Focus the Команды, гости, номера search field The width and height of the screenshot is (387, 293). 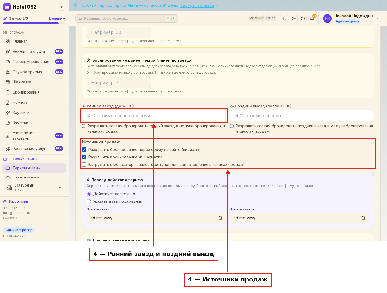[127, 18]
